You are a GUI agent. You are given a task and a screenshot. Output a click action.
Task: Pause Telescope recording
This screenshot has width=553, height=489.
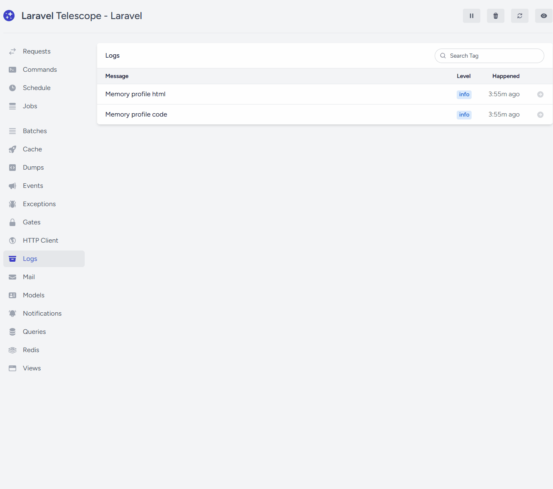[x=471, y=16]
